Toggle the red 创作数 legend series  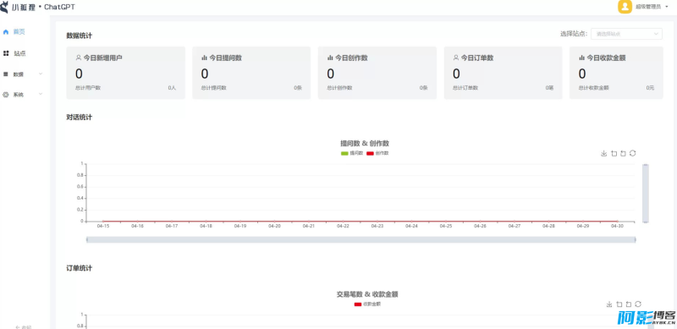(377, 153)
